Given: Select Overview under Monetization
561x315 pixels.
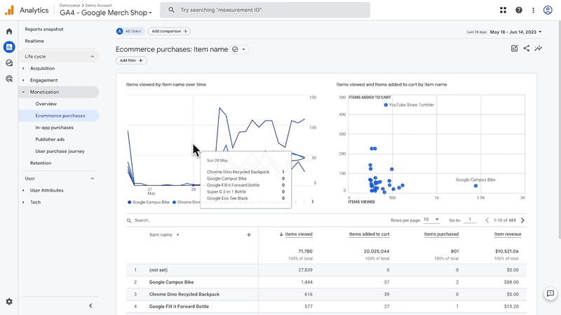Looking at the screenshot, I should 46,104.
